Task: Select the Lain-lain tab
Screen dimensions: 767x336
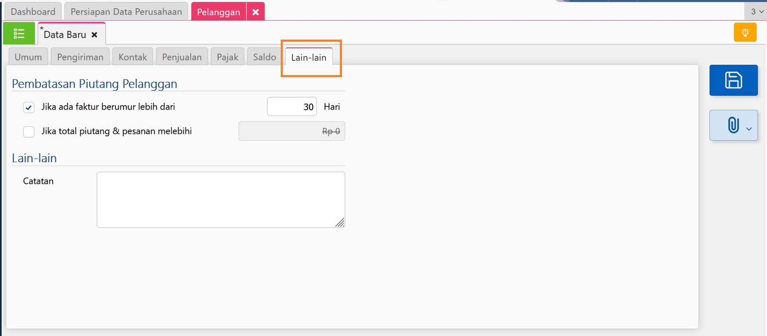Action: click(309, 57)
